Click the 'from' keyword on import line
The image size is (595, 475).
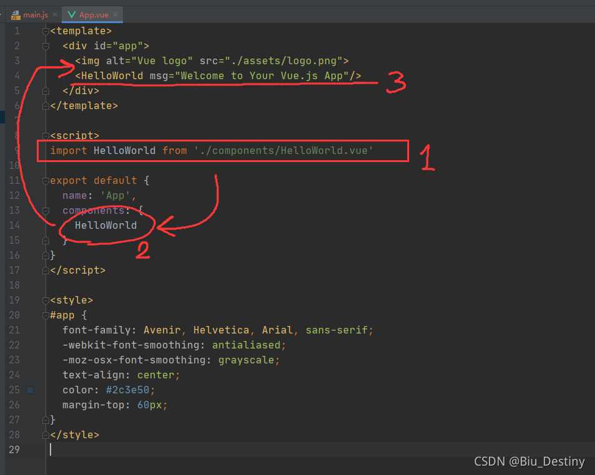tap(175, 151)
